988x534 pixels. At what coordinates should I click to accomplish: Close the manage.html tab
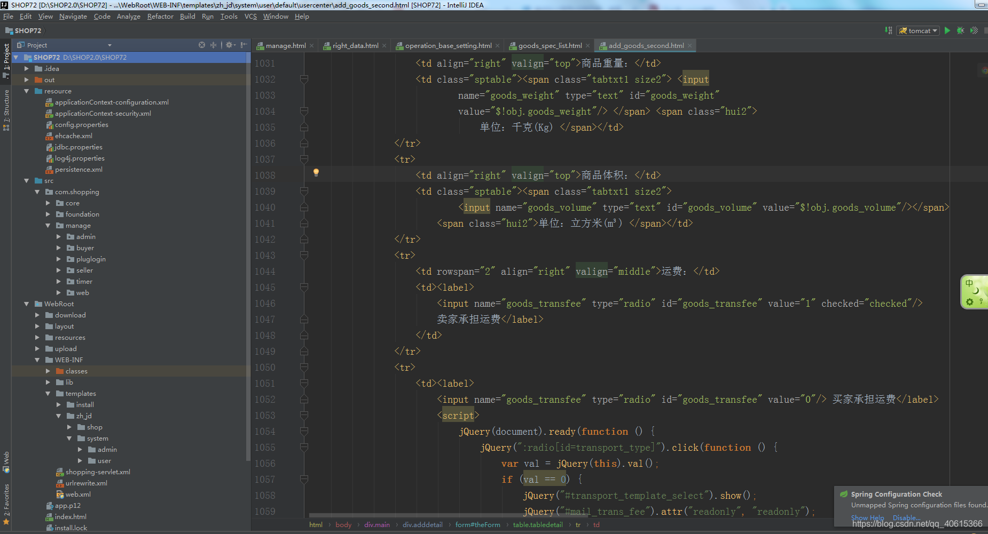312,46
